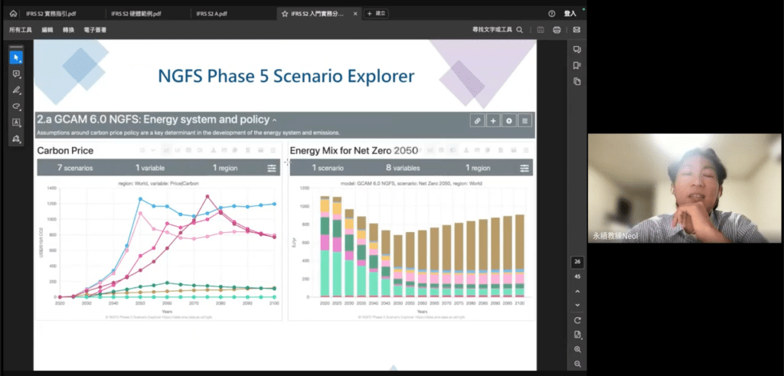Open the bookmarks panel
Image resolution: width=784 pixels, height=376 pixels.
point(577,65)
